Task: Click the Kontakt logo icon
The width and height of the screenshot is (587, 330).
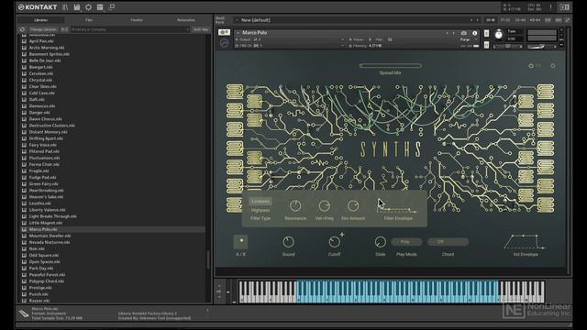Action: point(21,7)
